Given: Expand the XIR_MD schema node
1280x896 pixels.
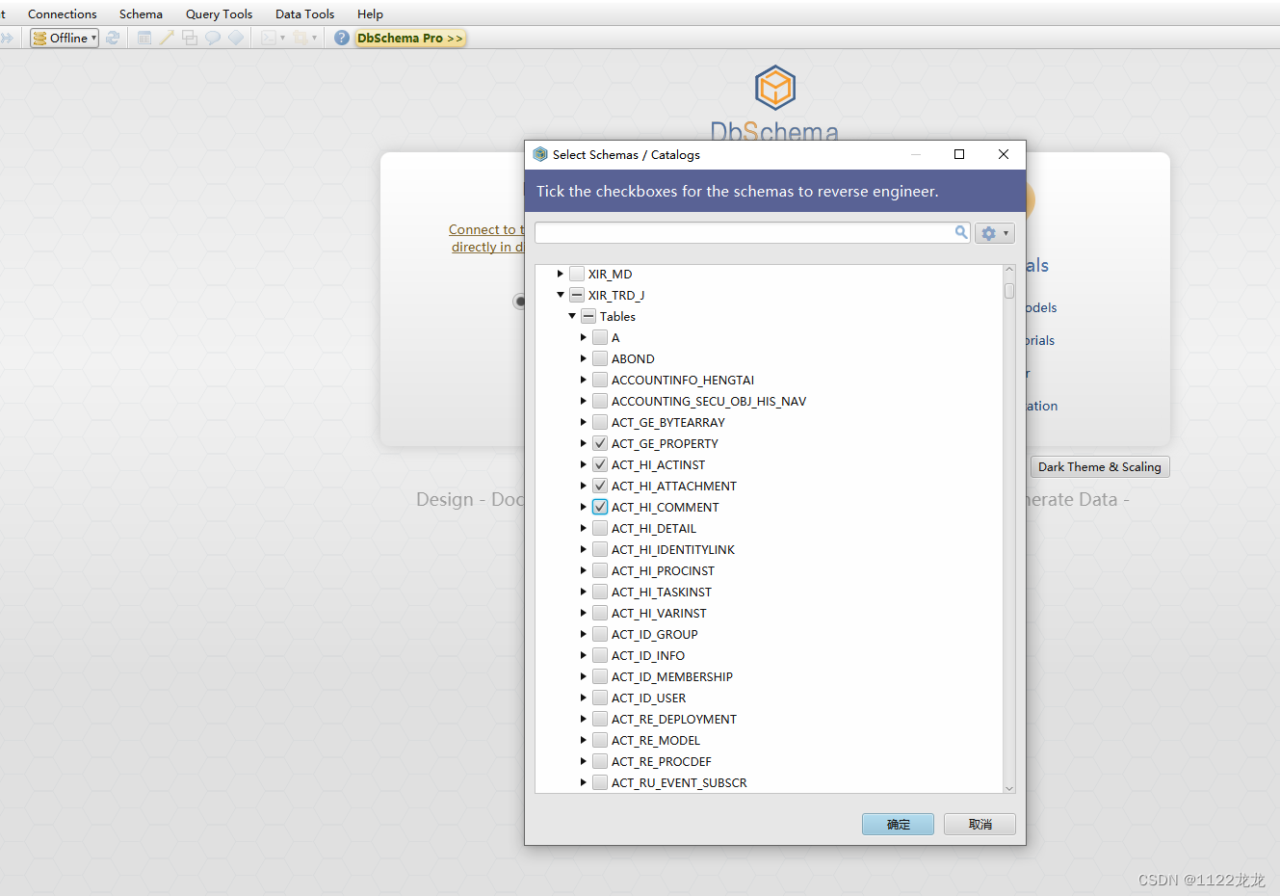Looking at the screenshot, I should coord(560,274).
